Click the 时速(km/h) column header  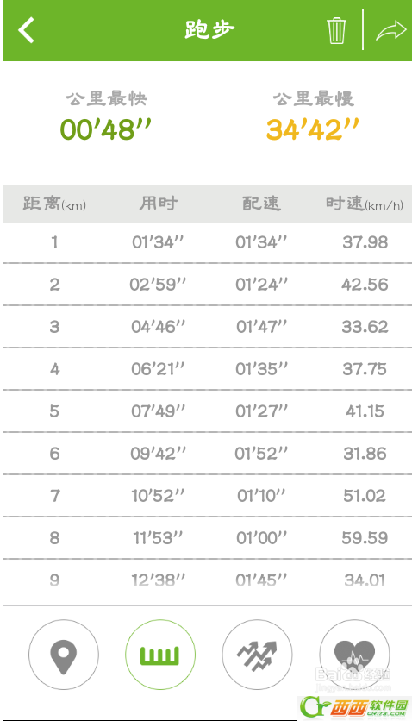pyautogui.click(x=365, y=204)
